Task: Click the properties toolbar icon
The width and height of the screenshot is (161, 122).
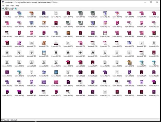Action: click(13, 8)
